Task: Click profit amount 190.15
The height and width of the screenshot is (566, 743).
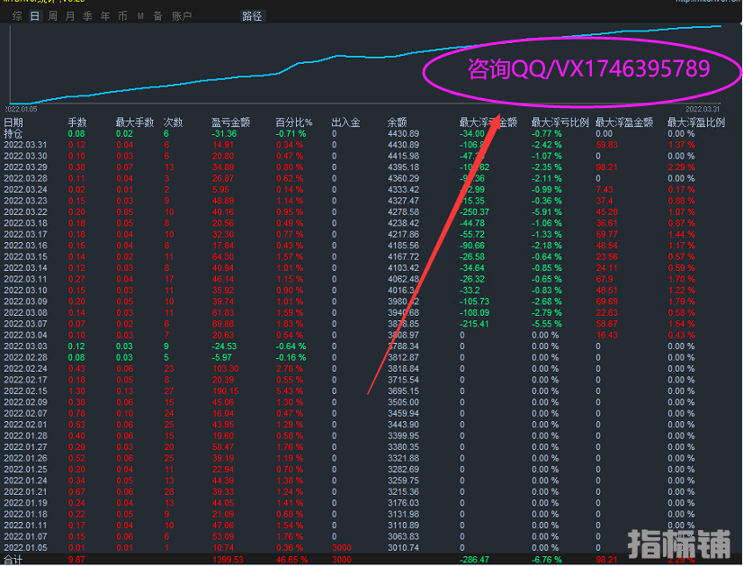Action: [x=225, y=391]
